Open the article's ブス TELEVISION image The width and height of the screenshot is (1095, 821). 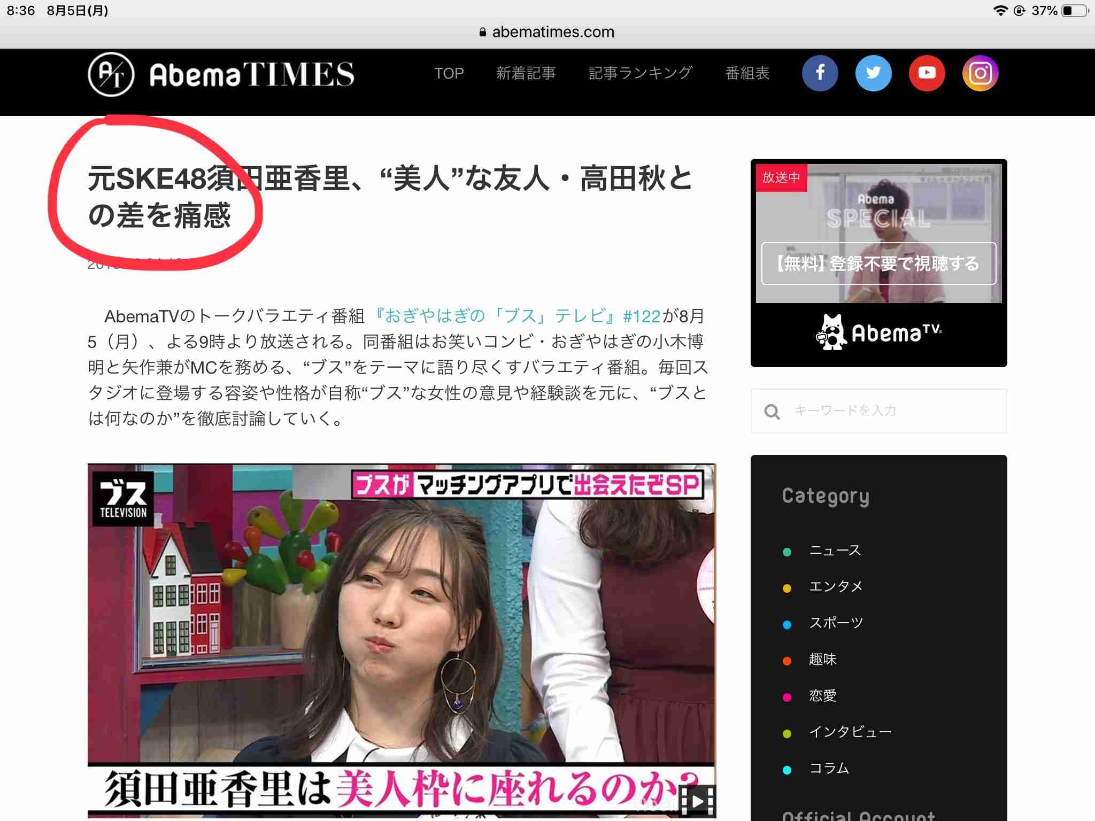[x=402, y=640]
